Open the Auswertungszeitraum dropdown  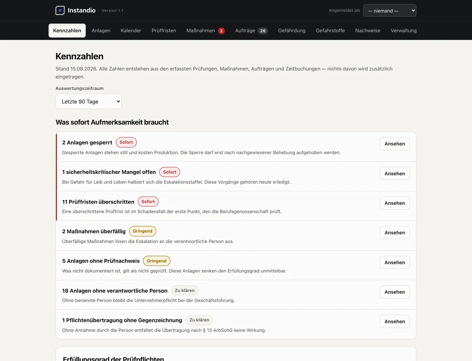[x=88, y=101]
